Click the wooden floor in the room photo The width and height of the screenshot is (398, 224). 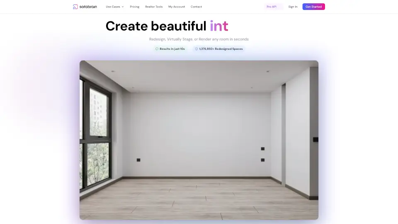199,199
